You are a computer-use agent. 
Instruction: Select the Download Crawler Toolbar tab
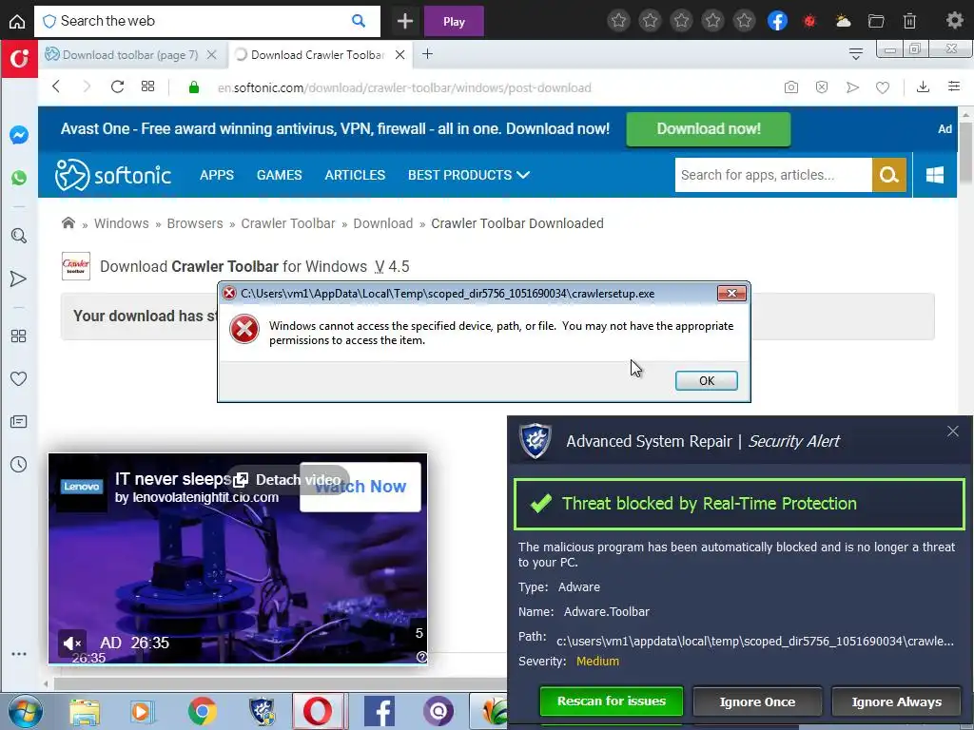coord(317,54)
